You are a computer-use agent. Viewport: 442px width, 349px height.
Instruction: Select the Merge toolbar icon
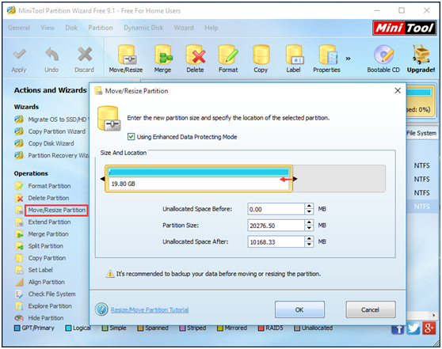click(x=163, y=55)
